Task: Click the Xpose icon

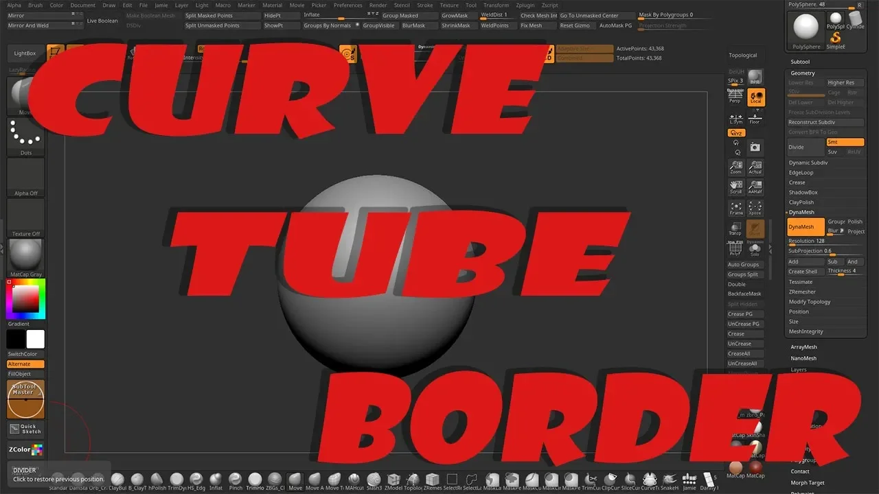Action: pos(755,208)
